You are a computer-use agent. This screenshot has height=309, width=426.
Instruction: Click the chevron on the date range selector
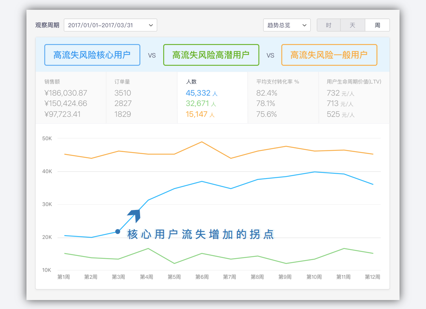click(x=151, y=25)
